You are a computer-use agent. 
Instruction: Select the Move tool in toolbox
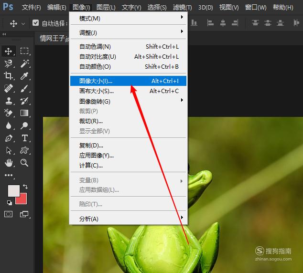8,51
